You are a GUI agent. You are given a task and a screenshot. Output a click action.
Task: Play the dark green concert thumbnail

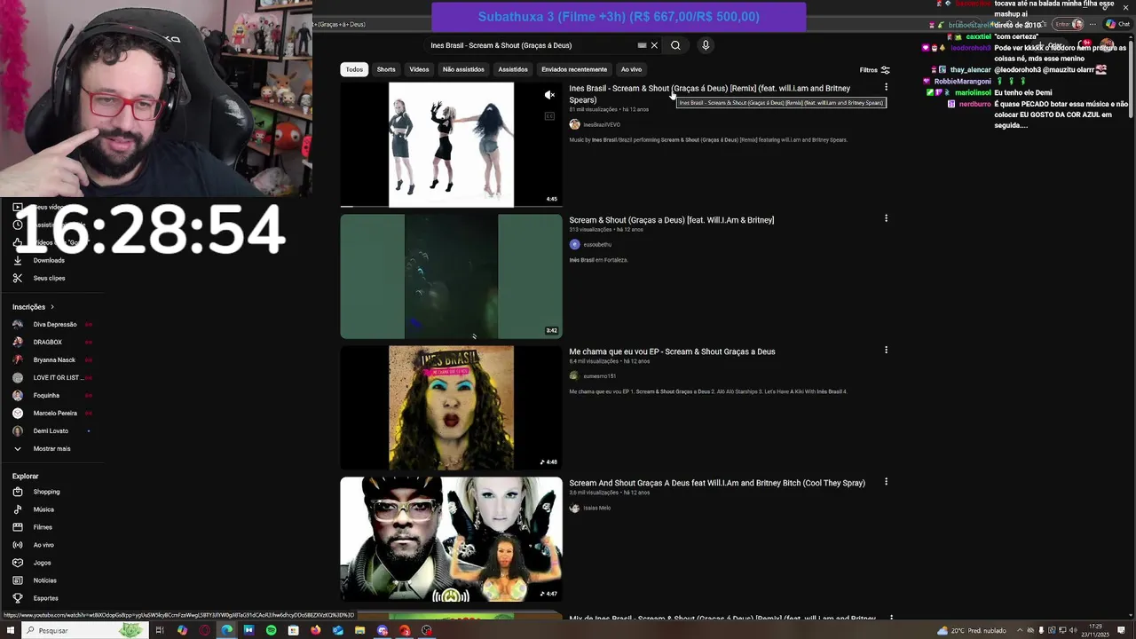coord(451,276)
